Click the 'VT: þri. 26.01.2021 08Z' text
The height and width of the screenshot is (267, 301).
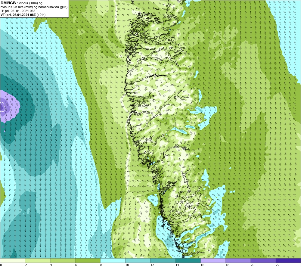(x=18, y=15)
